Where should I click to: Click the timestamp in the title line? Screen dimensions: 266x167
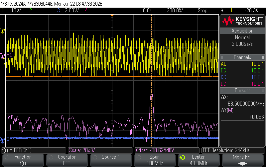coord(78,4)
